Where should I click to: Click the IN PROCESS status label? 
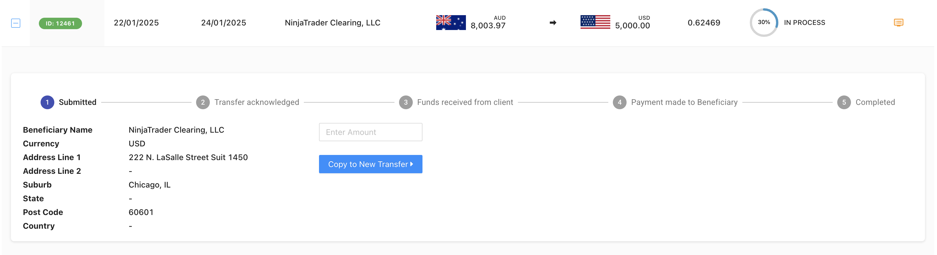pyautogui.click(x=804, y=23)
